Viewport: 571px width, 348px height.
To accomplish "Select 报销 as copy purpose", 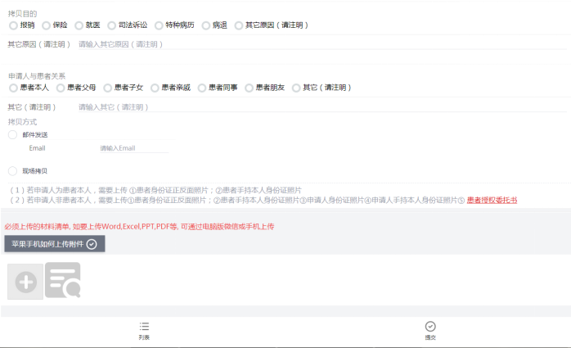I will click(x=13, y=25).
